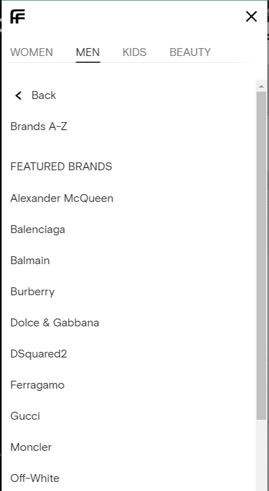
Task: Open the Gucci brand page
Action: [x=25, y=416]
